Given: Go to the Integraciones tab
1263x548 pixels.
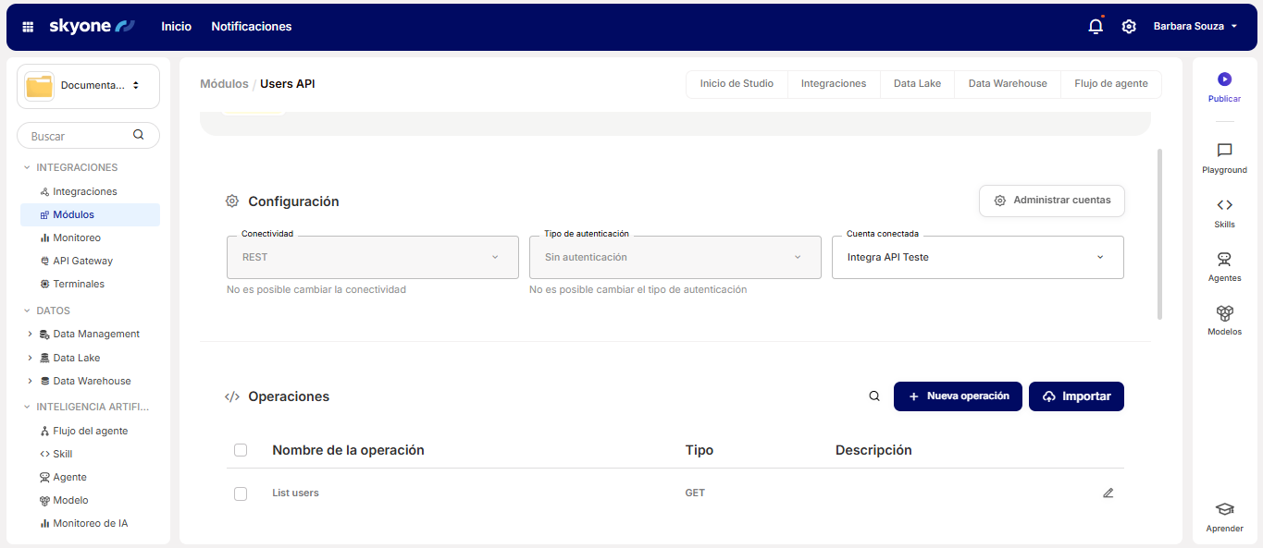Looking at the screenshot, I should [833, 84].
